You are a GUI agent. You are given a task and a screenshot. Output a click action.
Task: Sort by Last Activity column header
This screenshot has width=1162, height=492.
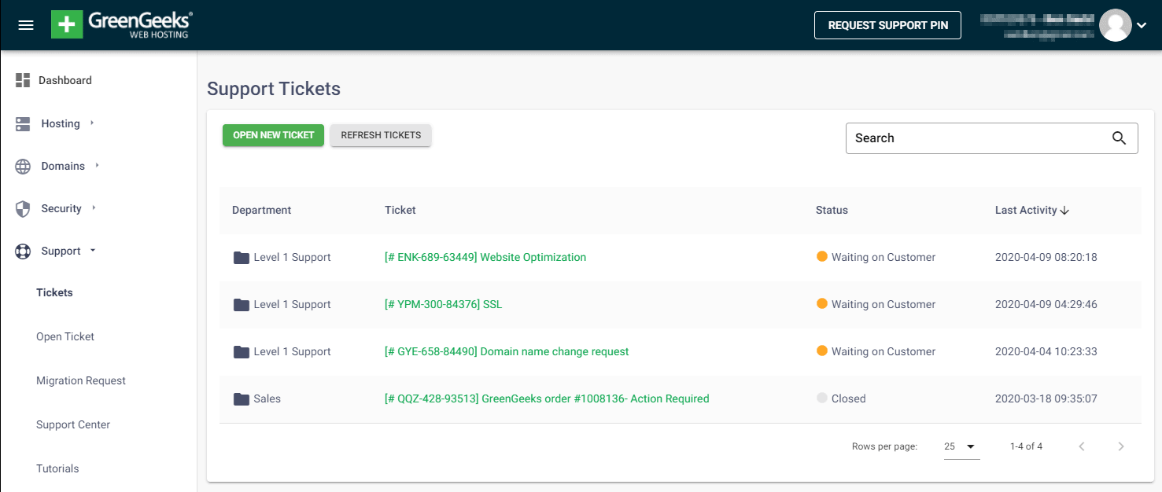[x=1026, y=210]
